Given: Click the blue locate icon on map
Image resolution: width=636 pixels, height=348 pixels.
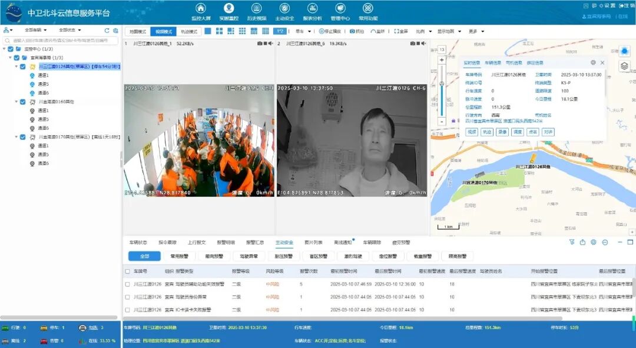Looking at the screenshot, I should [x=624, y=51].
